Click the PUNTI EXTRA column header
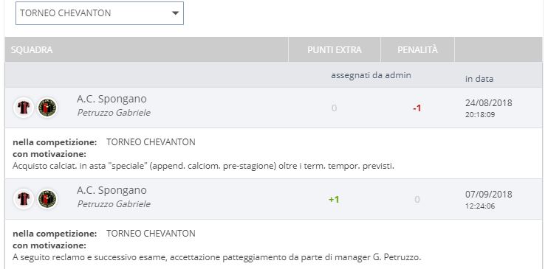The width and height of the screenshot is (548, 269). (335, 50)
